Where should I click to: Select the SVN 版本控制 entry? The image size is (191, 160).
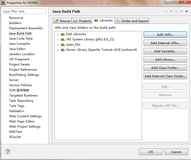click(x=19, y=90)
